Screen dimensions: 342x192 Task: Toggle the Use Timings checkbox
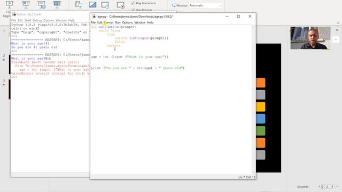click(133, 10)
